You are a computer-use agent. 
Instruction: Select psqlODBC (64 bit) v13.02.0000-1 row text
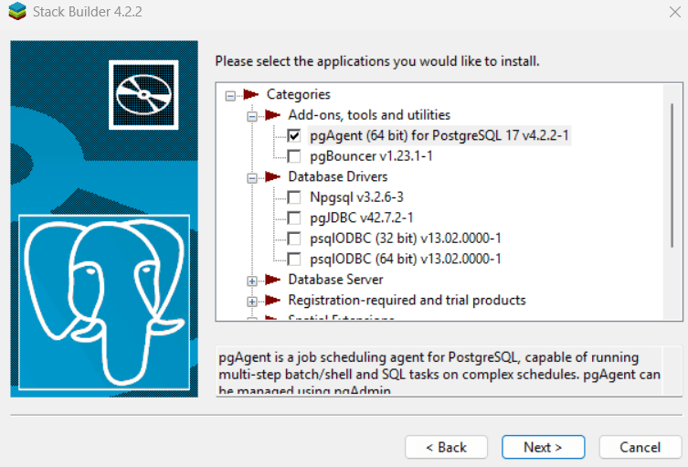(406, 259)
